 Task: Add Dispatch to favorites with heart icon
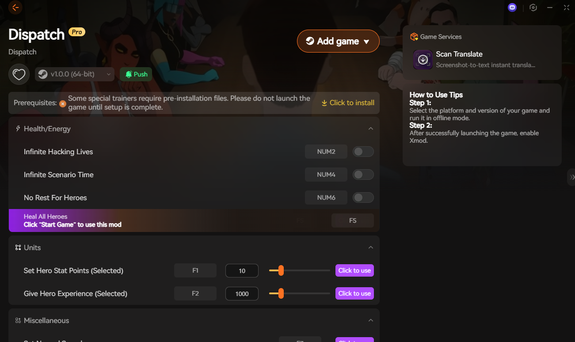tap(19, 74)
